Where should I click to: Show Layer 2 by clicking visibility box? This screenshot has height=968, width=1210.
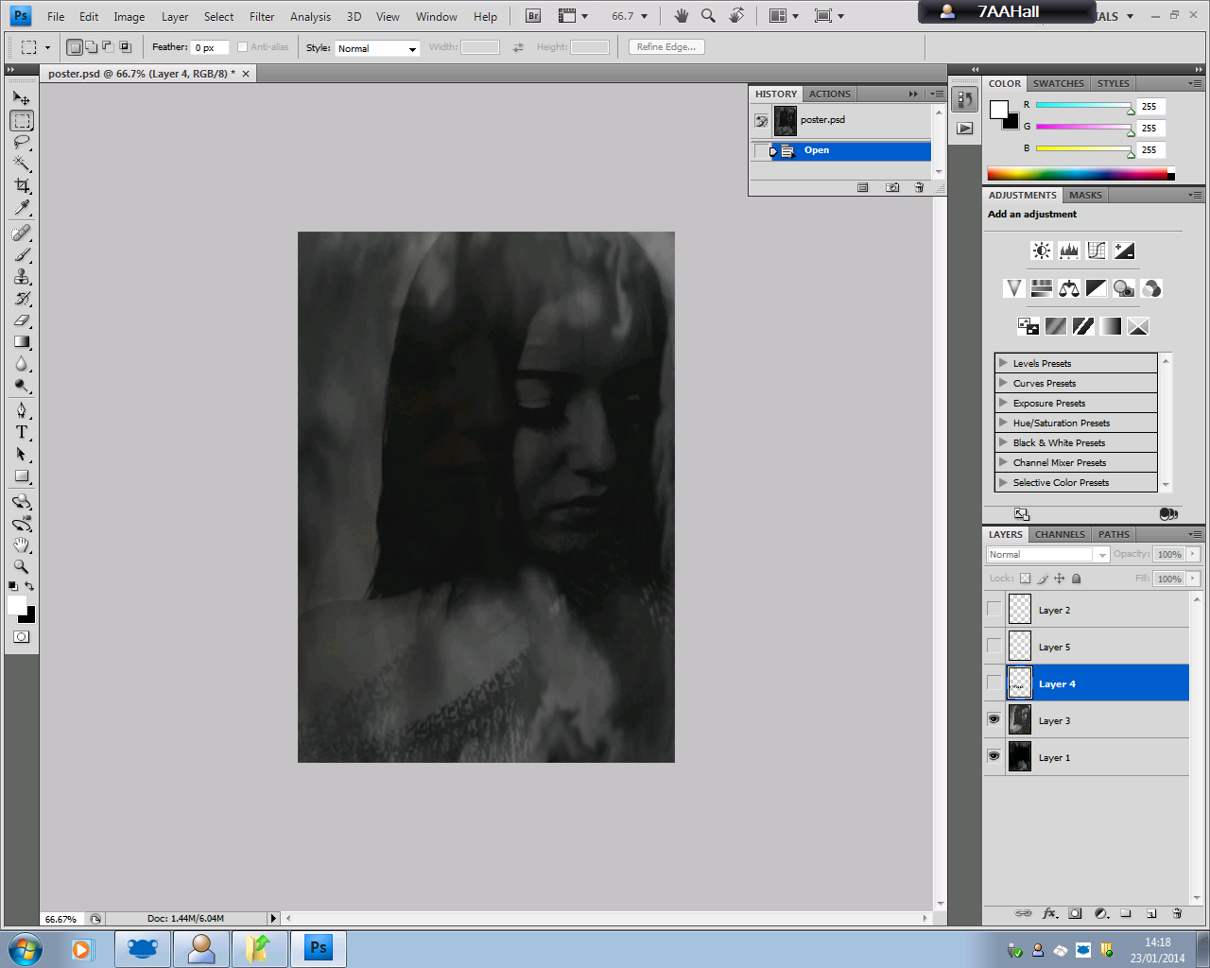point(994,609)
